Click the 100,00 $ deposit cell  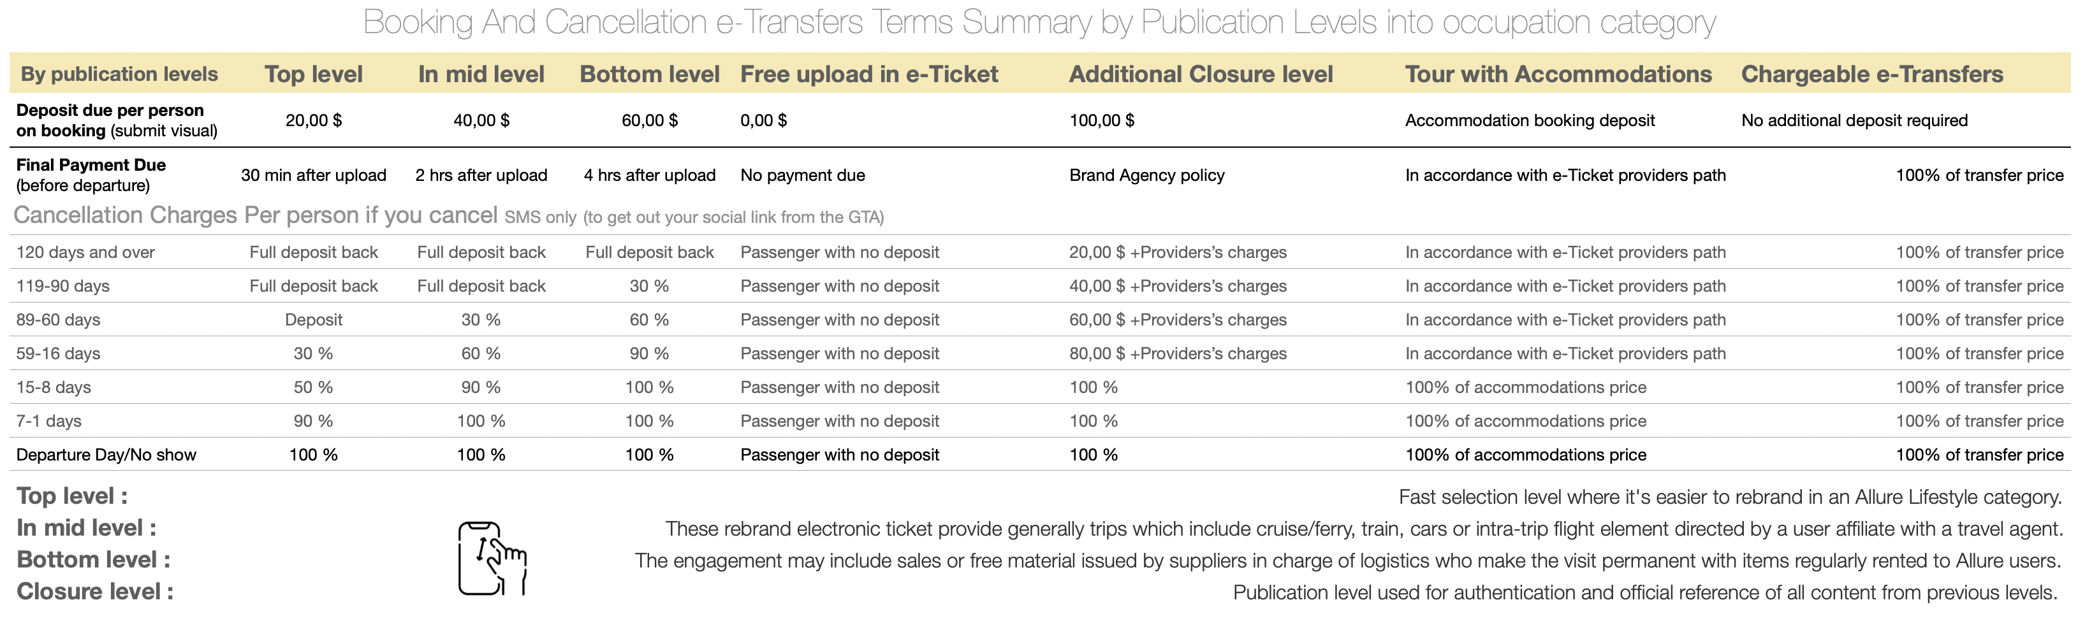click(x=1102, y=120)
